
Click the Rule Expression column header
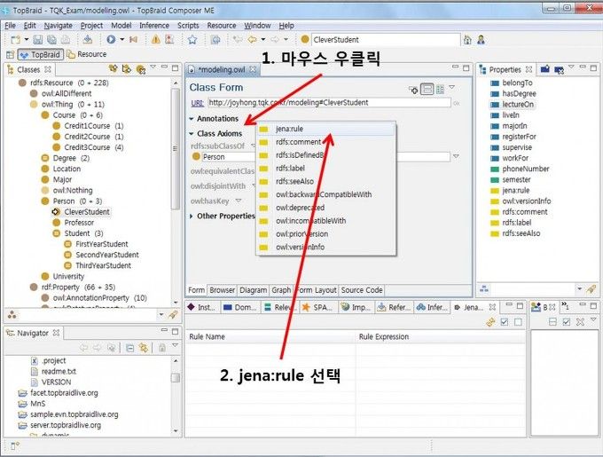click(x=441, y=336)
